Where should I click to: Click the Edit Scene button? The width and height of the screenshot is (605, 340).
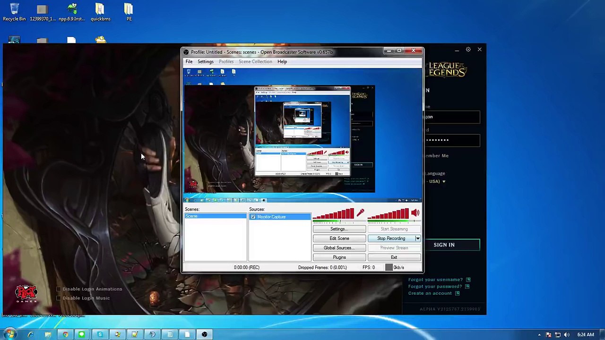(x=339, y=238)
